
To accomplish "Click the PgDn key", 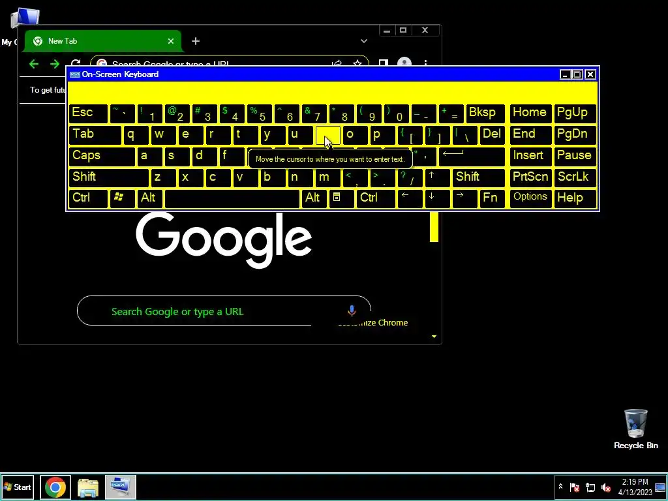I will click(575, 134).
